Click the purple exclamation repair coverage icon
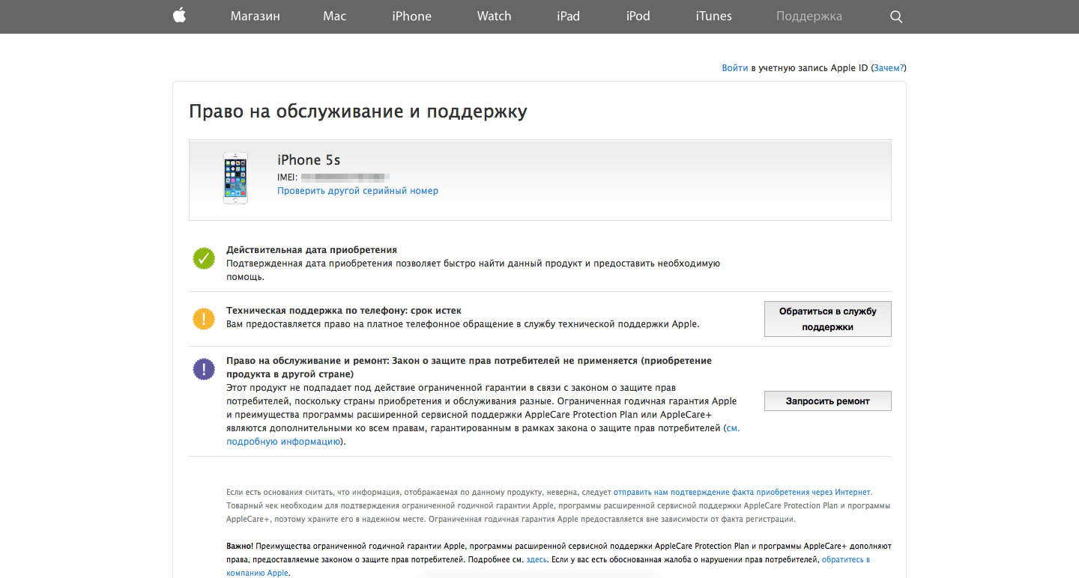This screenshot has width=1079, height=578. tap(204, 368)
